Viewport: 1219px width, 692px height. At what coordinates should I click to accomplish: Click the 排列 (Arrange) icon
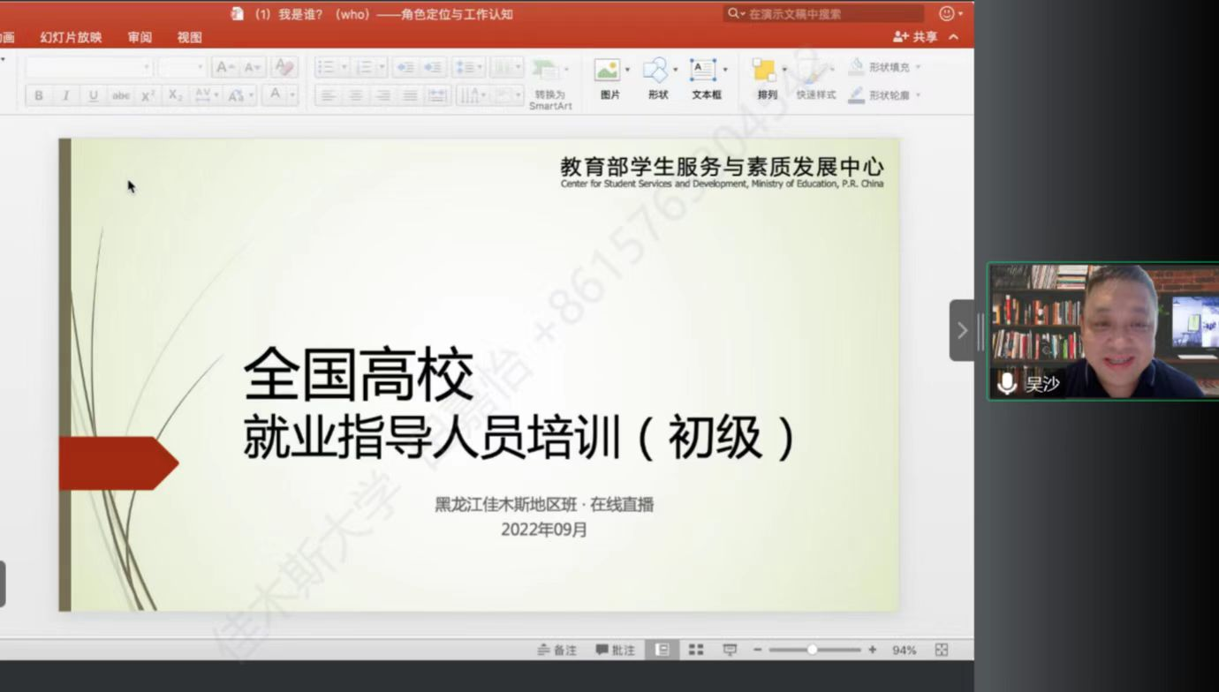764,71
